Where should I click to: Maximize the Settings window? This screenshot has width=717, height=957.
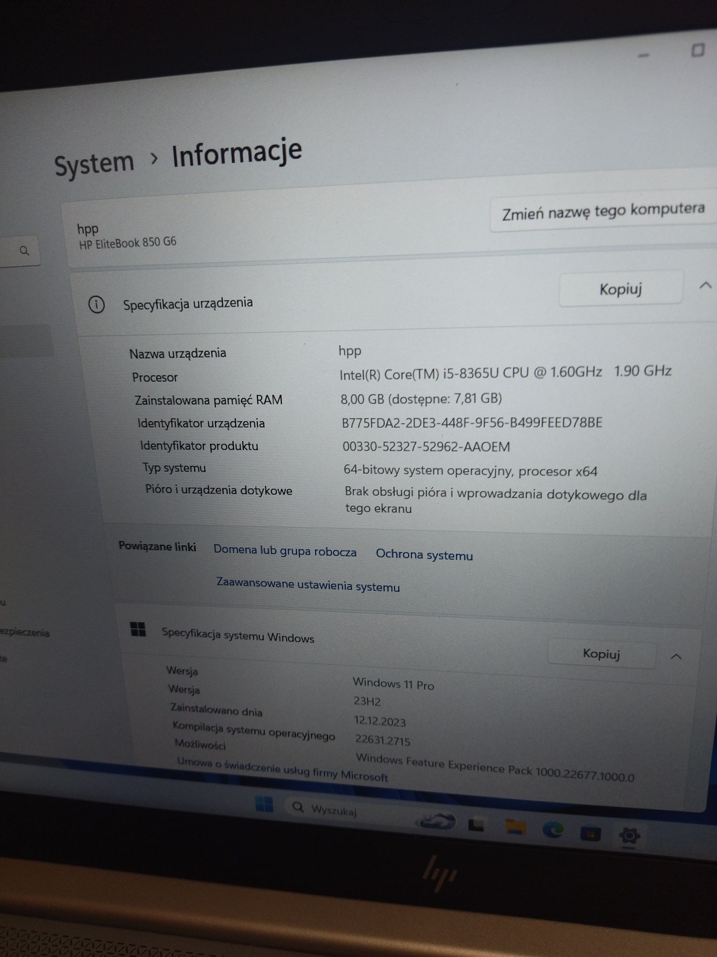coord(698,50)
